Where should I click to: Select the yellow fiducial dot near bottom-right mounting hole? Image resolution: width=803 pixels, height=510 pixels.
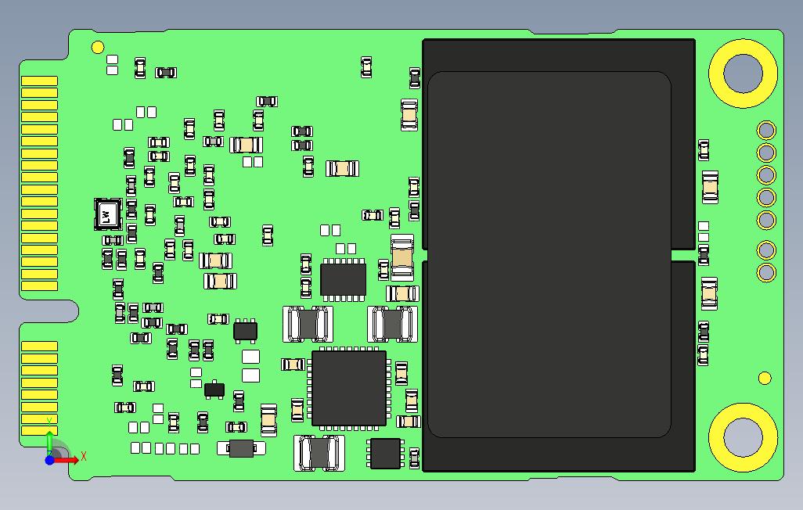[765, 378]
